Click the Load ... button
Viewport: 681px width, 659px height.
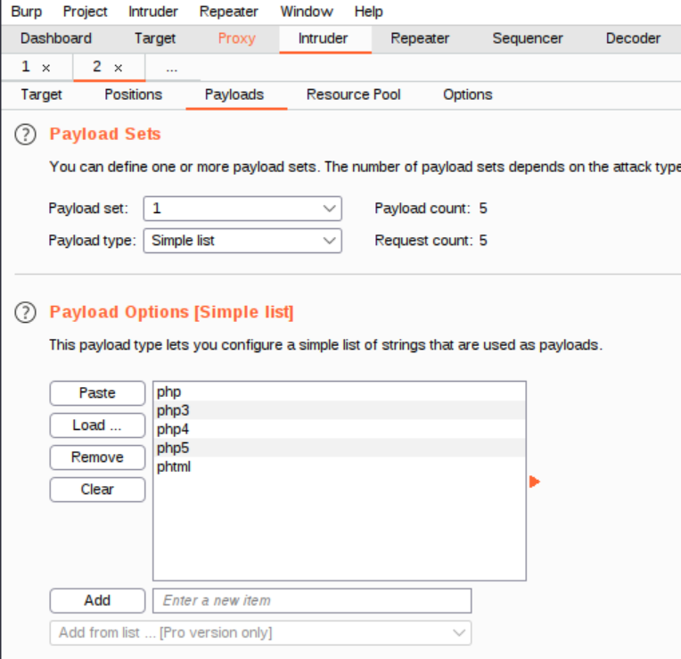[97, 425]
